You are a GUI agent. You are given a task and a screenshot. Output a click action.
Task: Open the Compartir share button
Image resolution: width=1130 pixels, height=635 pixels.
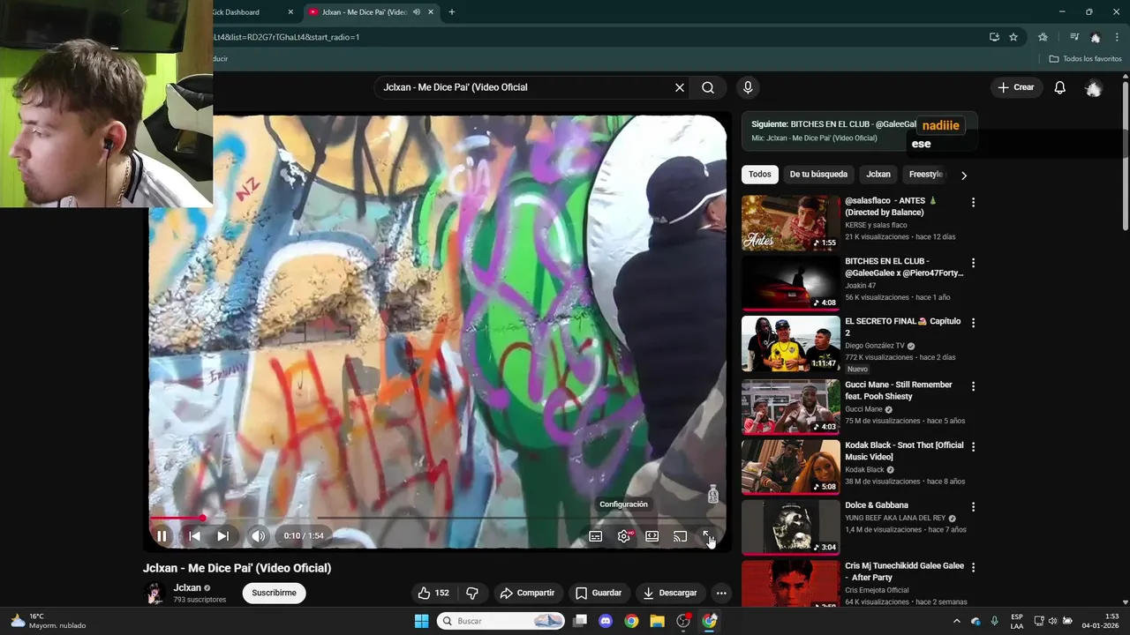tap(527, 593)
